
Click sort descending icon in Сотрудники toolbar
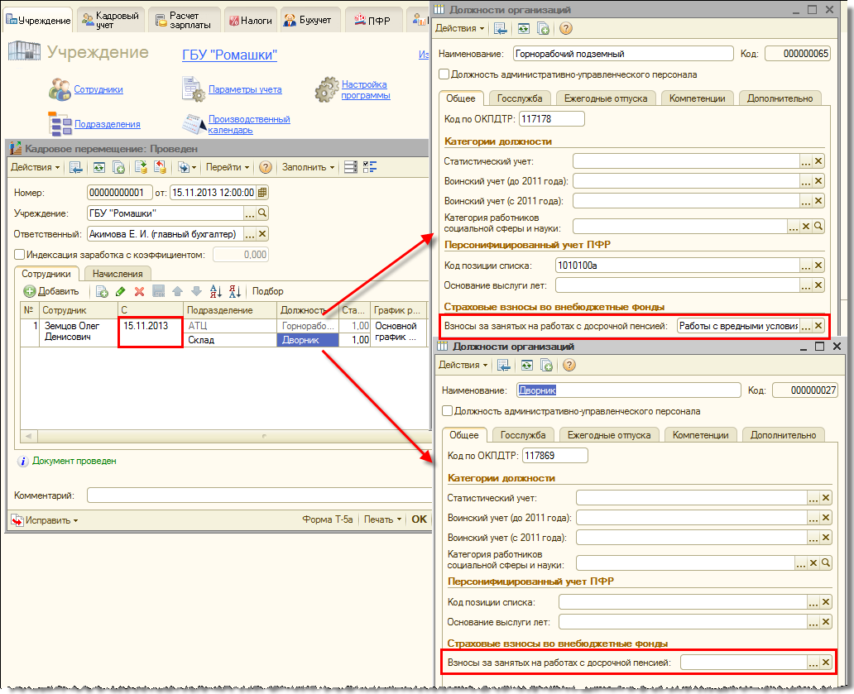[x=235, y=291]
